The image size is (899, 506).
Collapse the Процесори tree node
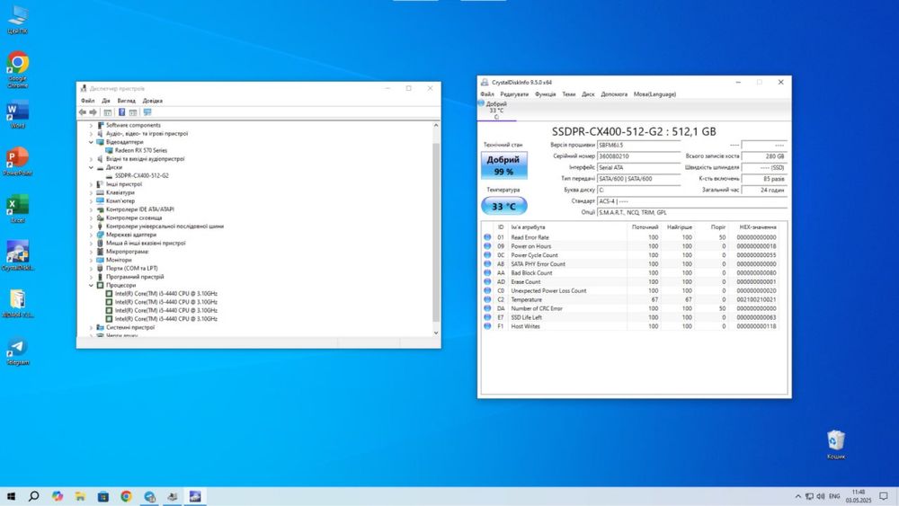point(91,285)
